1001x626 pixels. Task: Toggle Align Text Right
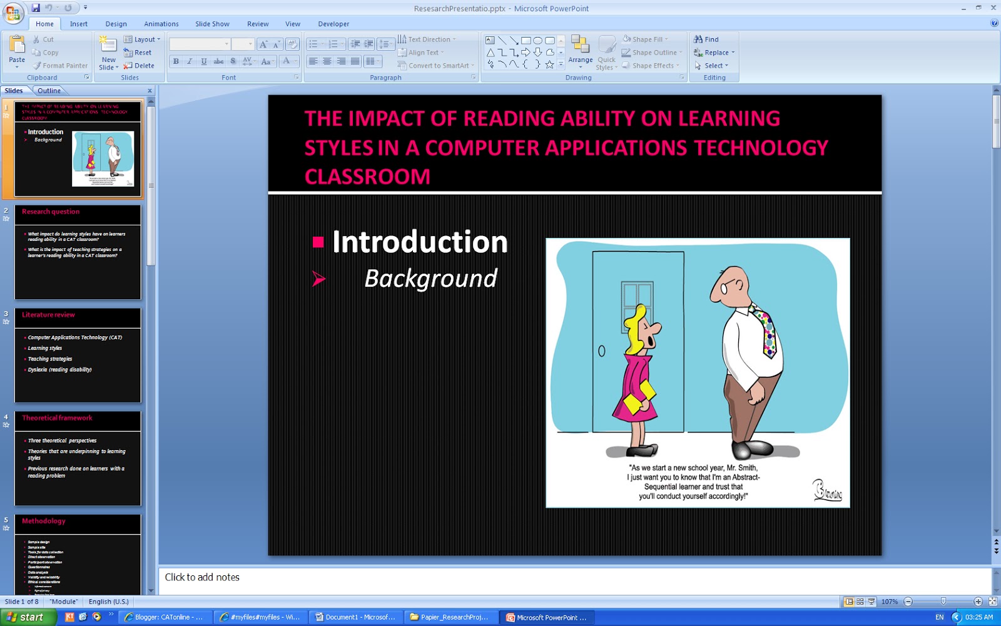click(341, 61)
